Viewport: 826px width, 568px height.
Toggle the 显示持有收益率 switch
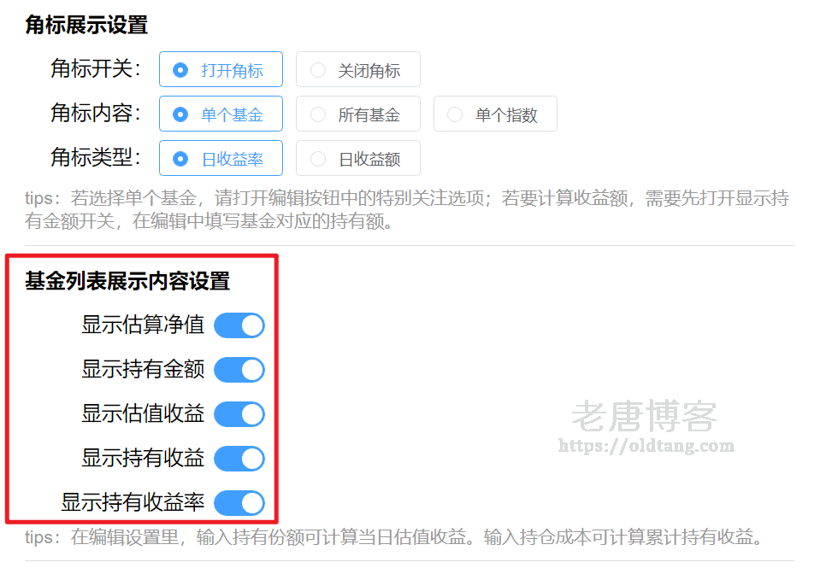point(239,503)
